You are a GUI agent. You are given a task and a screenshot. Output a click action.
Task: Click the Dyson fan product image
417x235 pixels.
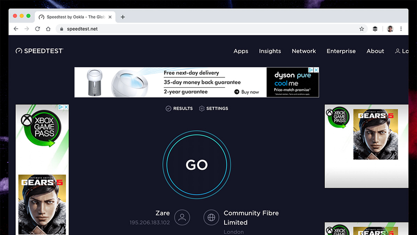click(94, 83)
